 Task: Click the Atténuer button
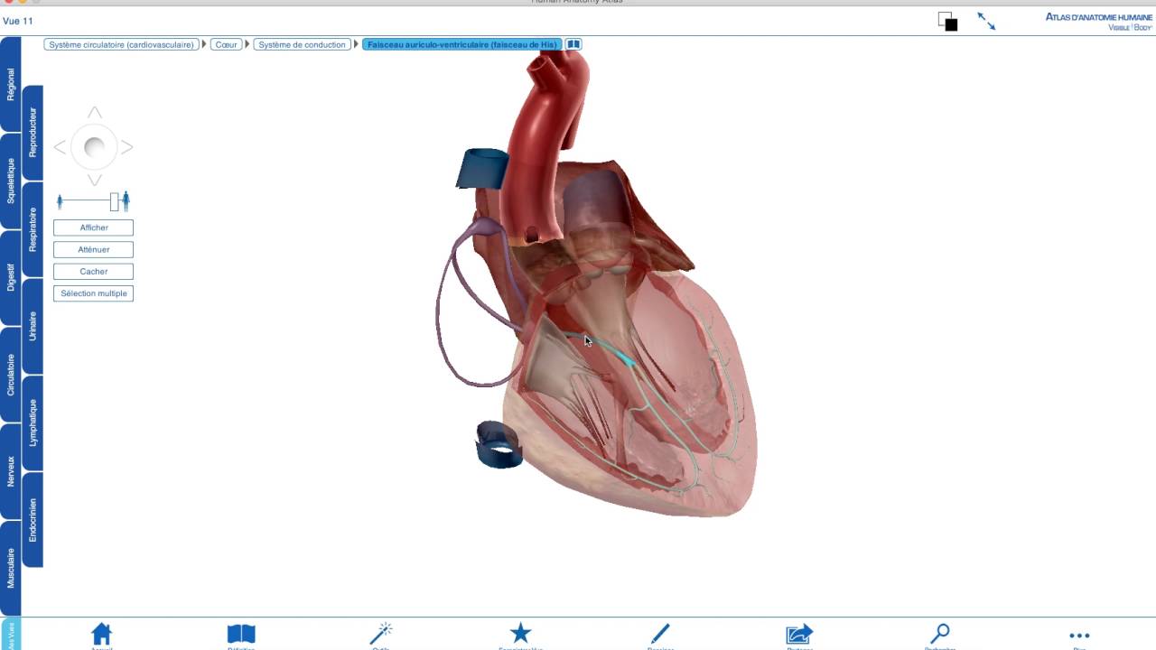tap(93, 249)
